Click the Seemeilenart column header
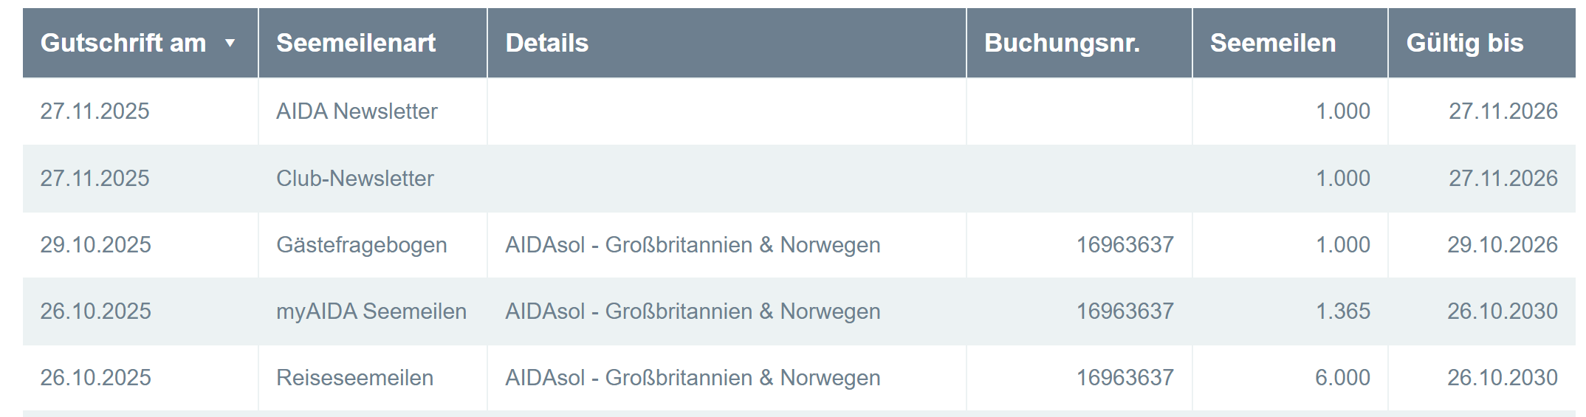1586x417 pixels. (356, 44)
